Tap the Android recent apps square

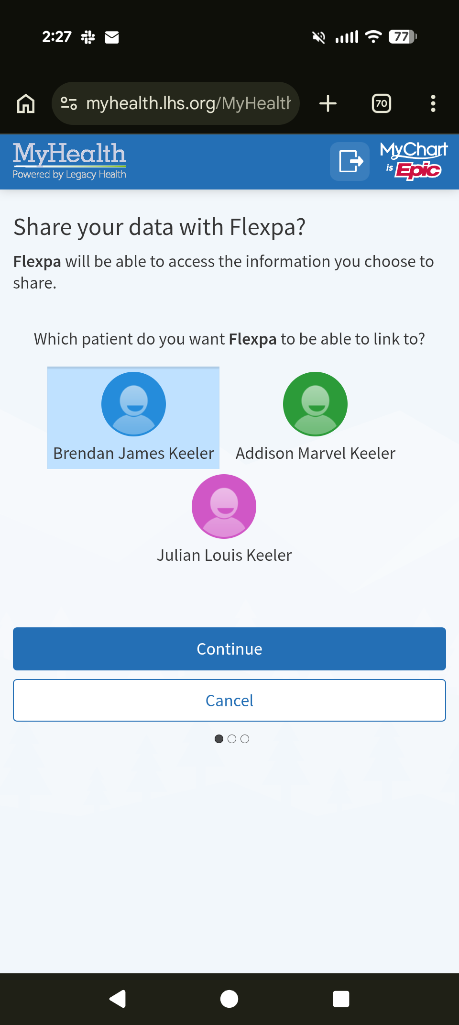(x=341, y=999)
